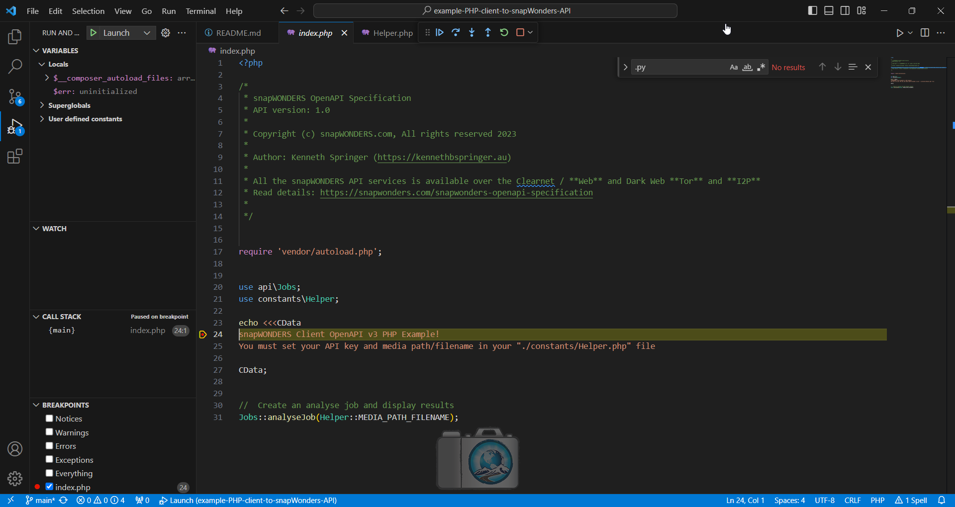Image resolution: width=955 pixels, height=507 pixels.
Task: Open the Terminal menu
Action: [200, 11]
